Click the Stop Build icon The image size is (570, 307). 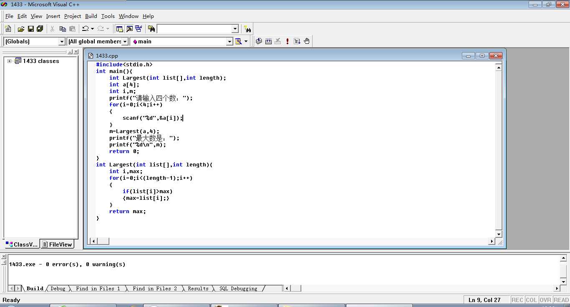click(x=278, y=41)
